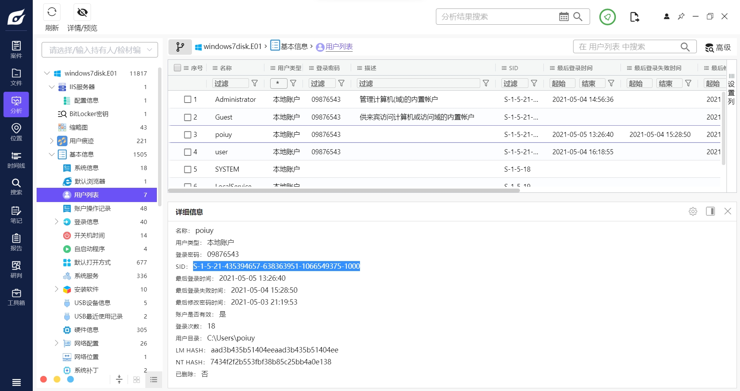Viewport: 740px width, 391px height.
Task: Switch to grid view below the tree
Action: pyautogui.click(x=136, y=379)
